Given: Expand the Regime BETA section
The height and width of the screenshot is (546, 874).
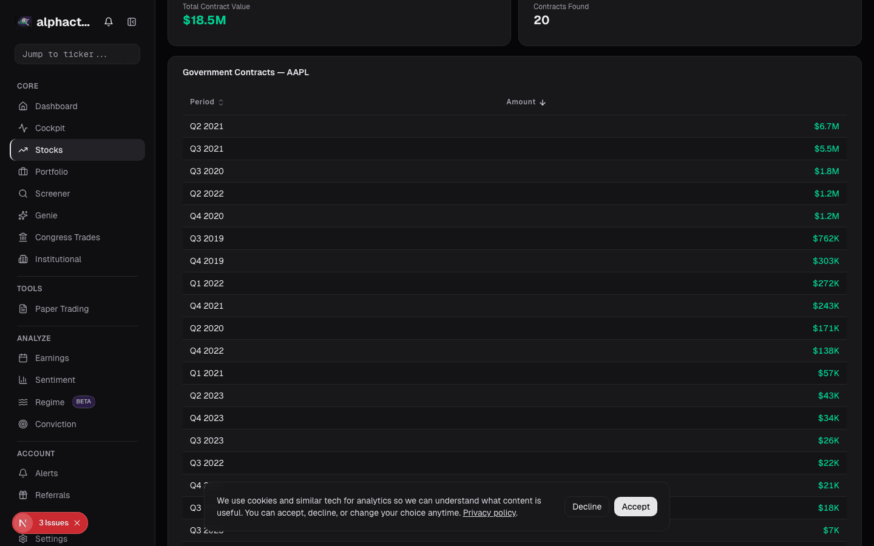Looking at the screenshot, I should pos(50,402).
